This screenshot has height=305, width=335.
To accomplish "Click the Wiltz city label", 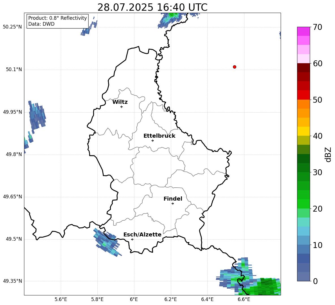I will click(x=120, y=102).
